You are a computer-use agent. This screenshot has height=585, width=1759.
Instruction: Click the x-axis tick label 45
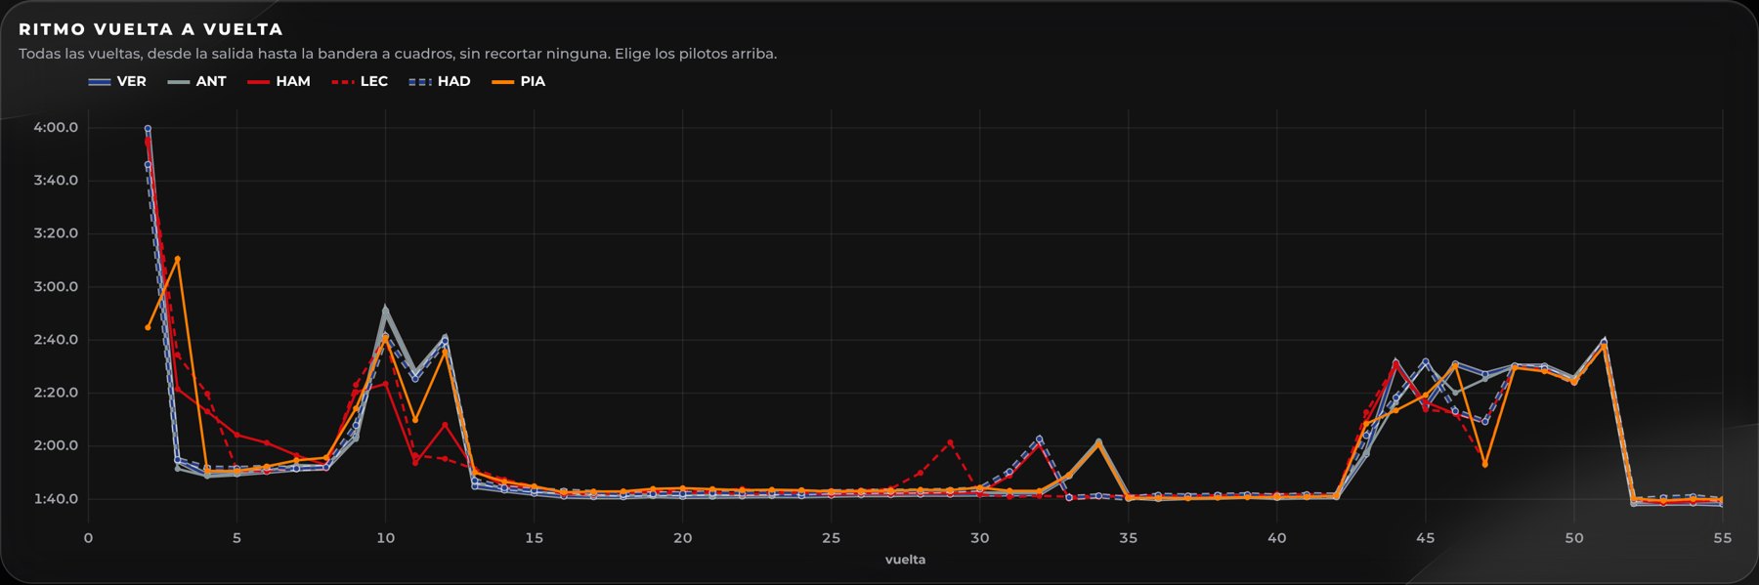[x=1425, y=538]
